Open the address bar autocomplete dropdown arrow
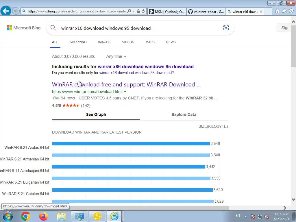 (x=134, y=11)
